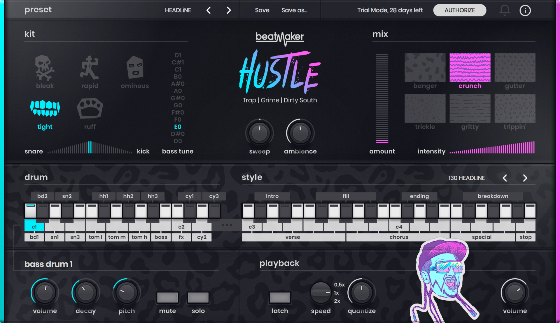
Task: Choose the ominous masked-face kit
Action: coord(135,68)
